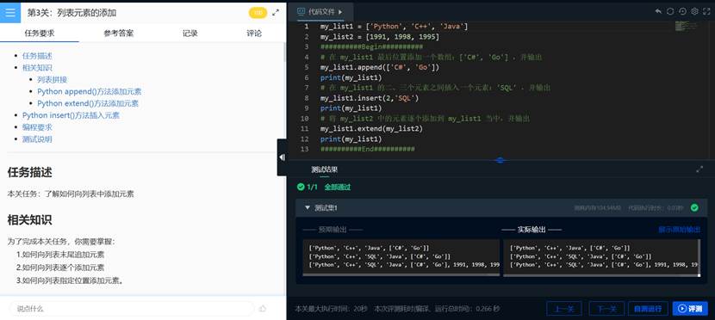715x320 pixels.
Task: Open the 相关知识 contents link
Action: coord(37,67)
